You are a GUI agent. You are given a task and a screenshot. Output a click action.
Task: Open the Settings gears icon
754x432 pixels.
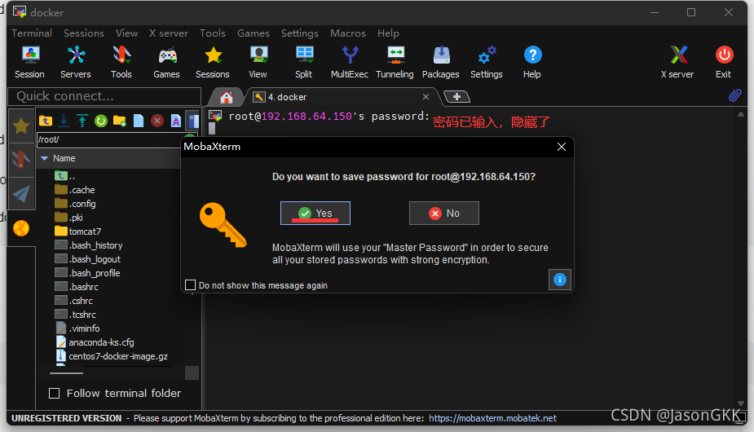coord(487,62)
